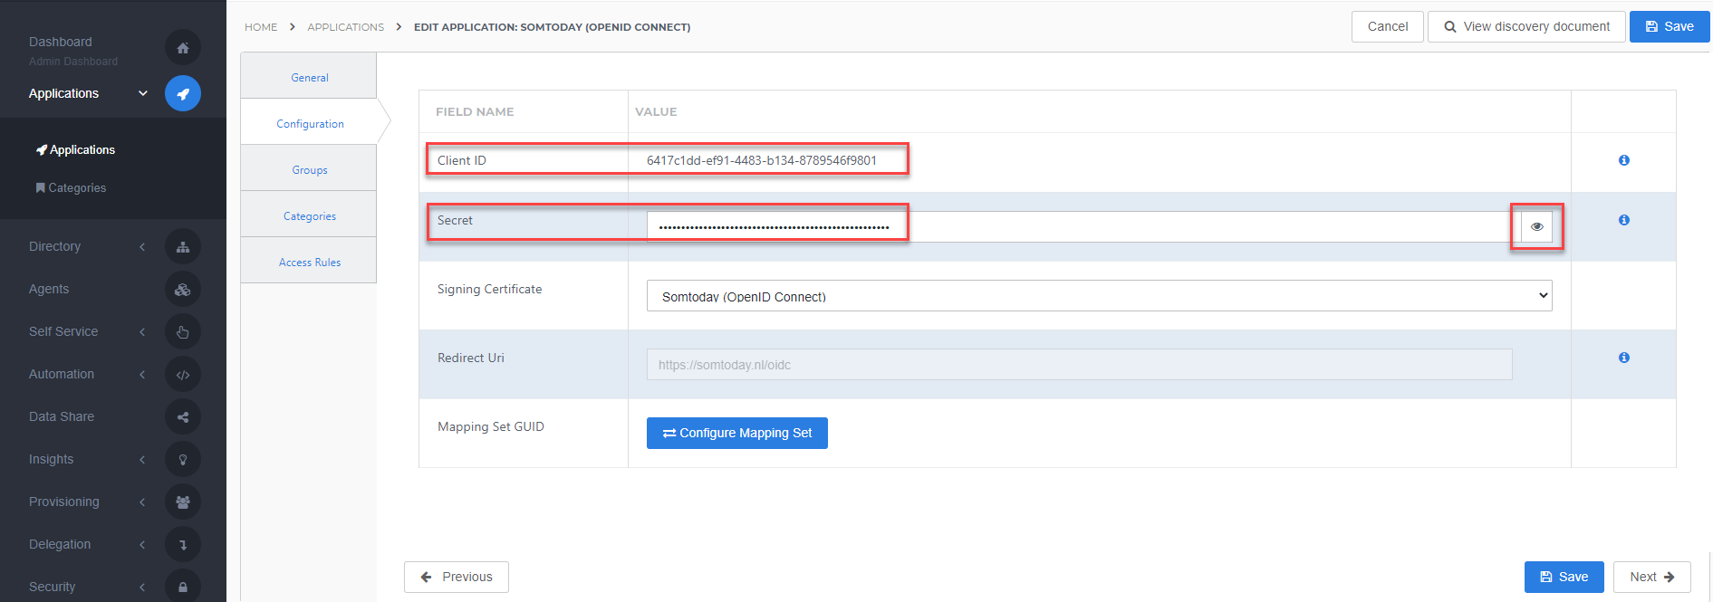Open Agents in the sidebar

pos(49,290)
